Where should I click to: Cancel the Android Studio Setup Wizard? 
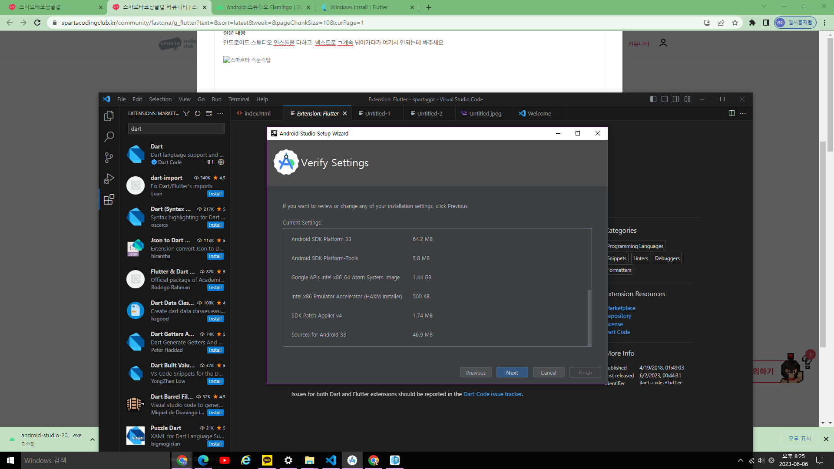549,373
